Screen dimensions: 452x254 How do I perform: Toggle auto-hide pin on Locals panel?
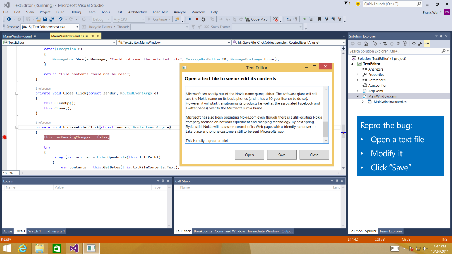(163, 181)
